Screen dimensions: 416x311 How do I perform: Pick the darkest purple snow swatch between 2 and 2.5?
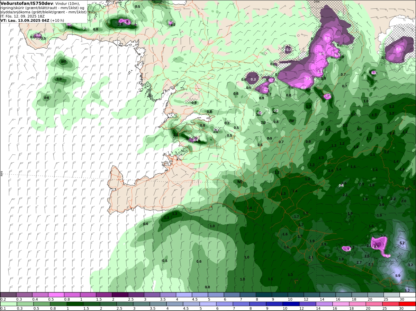pyautogui.click(x=120, y=295)
